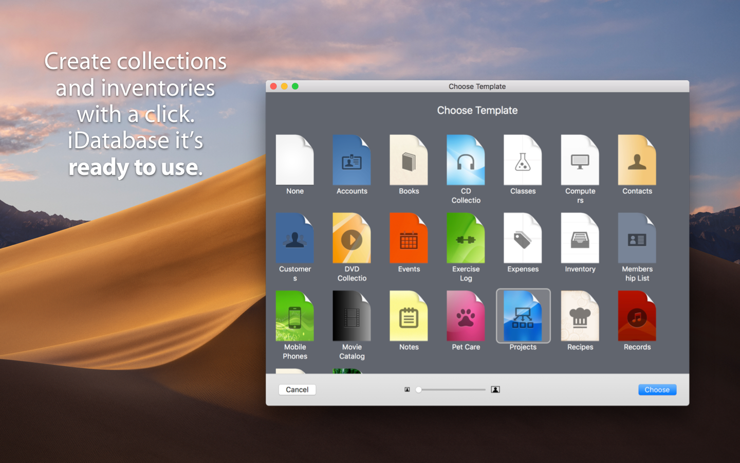Click the 'Movie Catalog' template label
The width and height of the screenshot is (740, 463).
tap(352, 352)
